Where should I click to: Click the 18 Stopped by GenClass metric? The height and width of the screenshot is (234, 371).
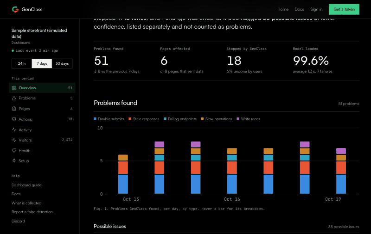(234, 61)
